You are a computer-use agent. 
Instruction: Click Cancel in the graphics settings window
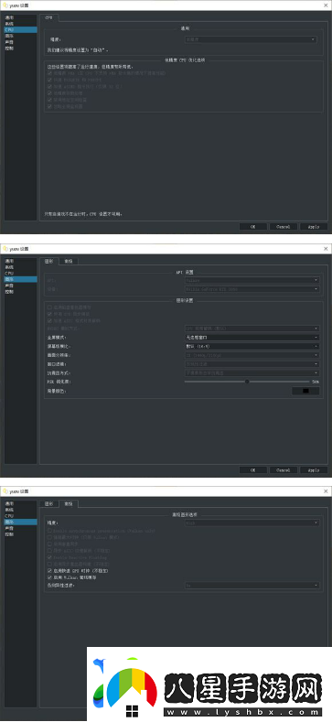284,470
